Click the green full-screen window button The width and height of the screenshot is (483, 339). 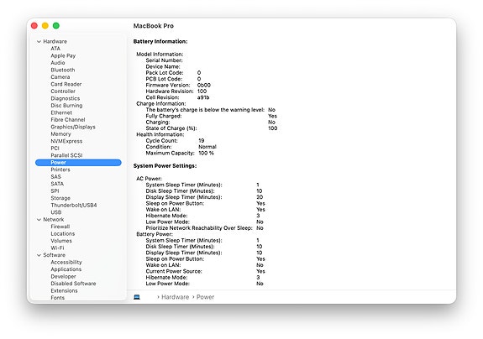tap(56, 25)
